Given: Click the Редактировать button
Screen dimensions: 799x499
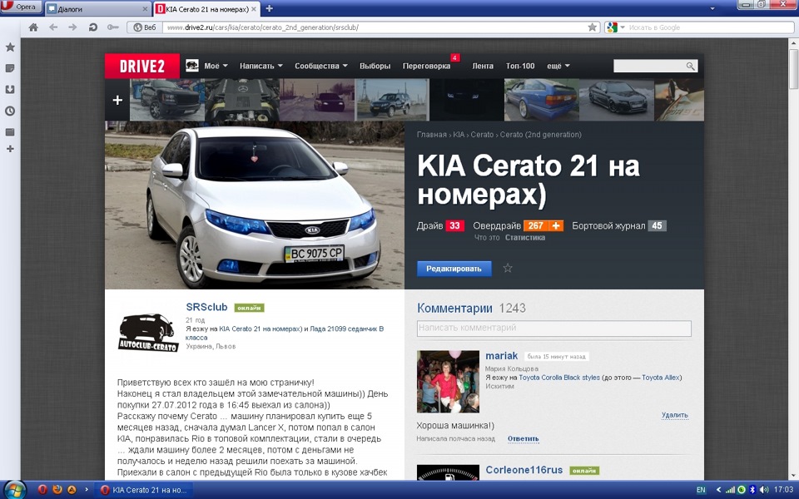Looking at the screenshot, I should tap(454, 269).
